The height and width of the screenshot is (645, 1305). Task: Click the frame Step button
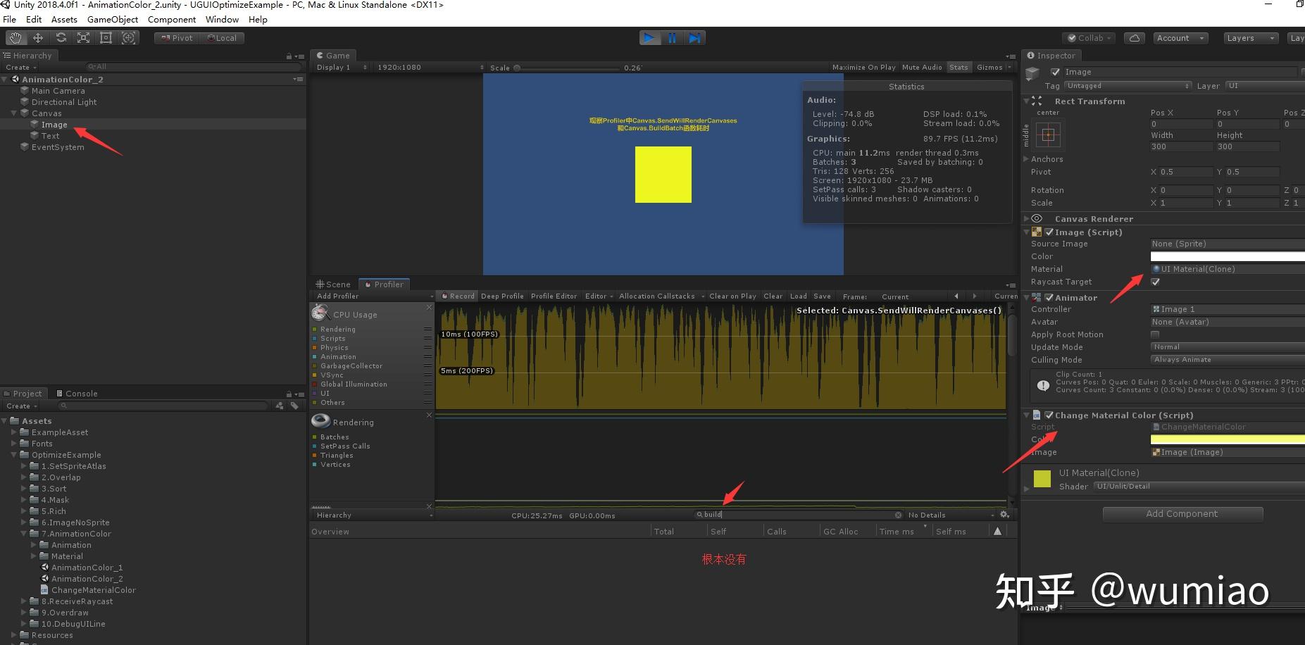coord(696,37)
